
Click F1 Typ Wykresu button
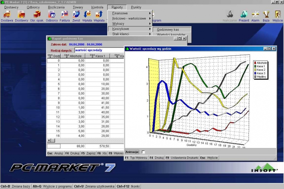[x=136, y=158]
